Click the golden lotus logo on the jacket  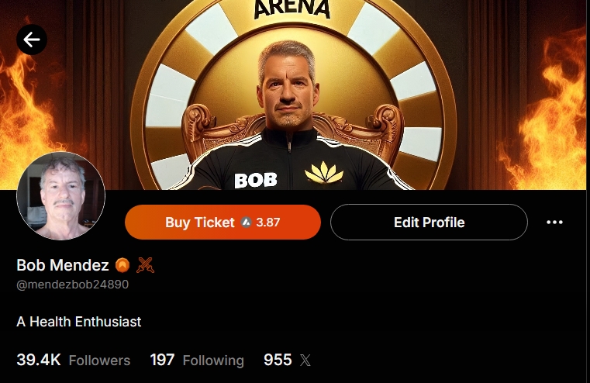(x=324, y=173)
